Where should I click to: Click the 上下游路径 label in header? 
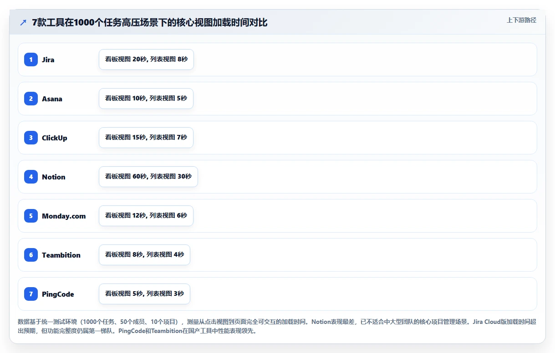[521, 20]
